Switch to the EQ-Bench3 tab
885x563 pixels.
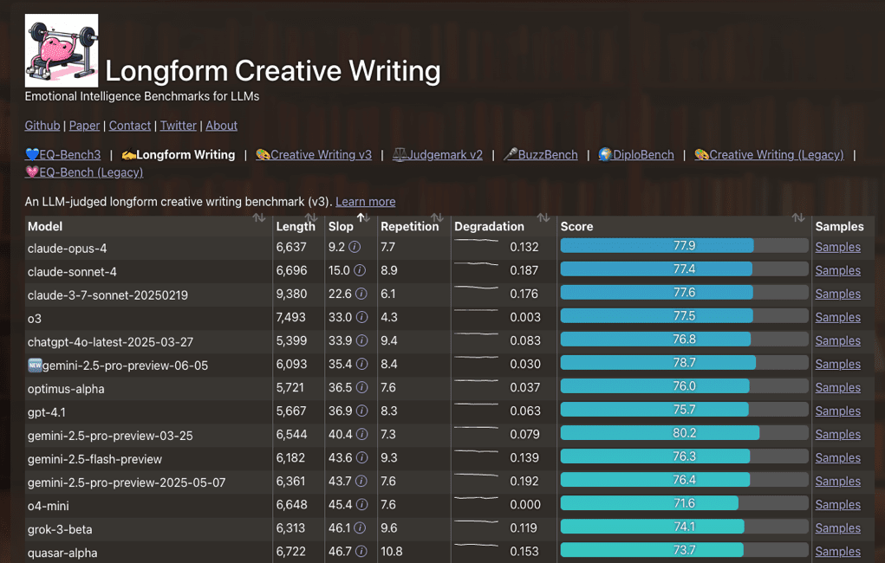[x=63, y=155]
